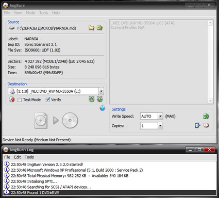The height and width of the screenshot is (198, 219).
Task: Minimize the main ImgBurn window
Action: point(190,5)
